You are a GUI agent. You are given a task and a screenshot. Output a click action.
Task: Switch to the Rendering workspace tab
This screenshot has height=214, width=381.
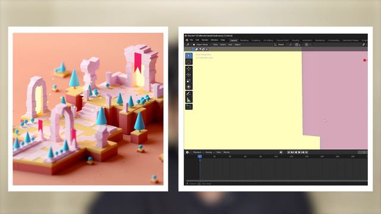point(320,40)
